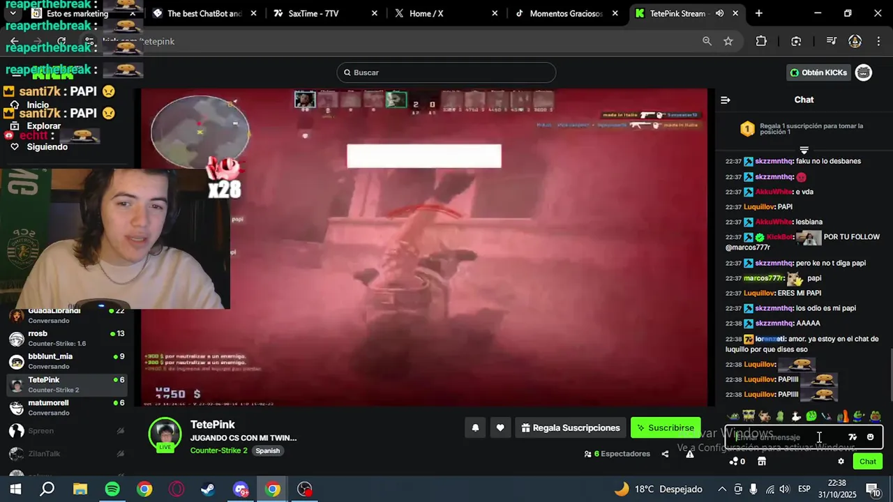Image resolution: width=893 pixels, height=502 pixels.
Task: Open Chrome profile avatar
Action: pos(855,41)
